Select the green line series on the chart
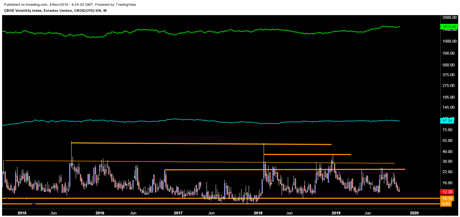The width and height of the screenshot is (460, 217). pos(201,31)
